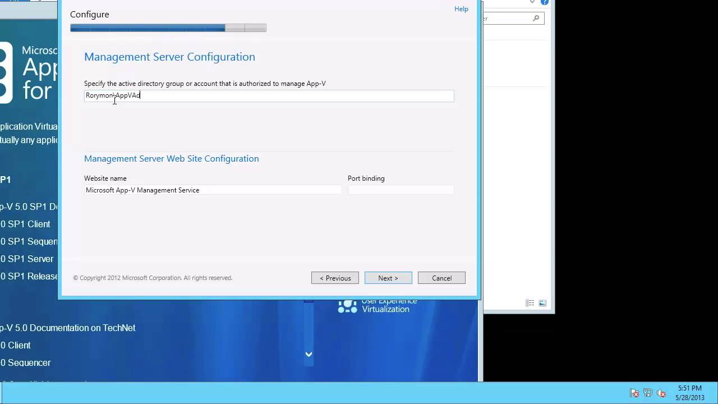The image size is (718, 404).
Task: Cancel the App-V configuration wizard
Action: tap(441, 278)
